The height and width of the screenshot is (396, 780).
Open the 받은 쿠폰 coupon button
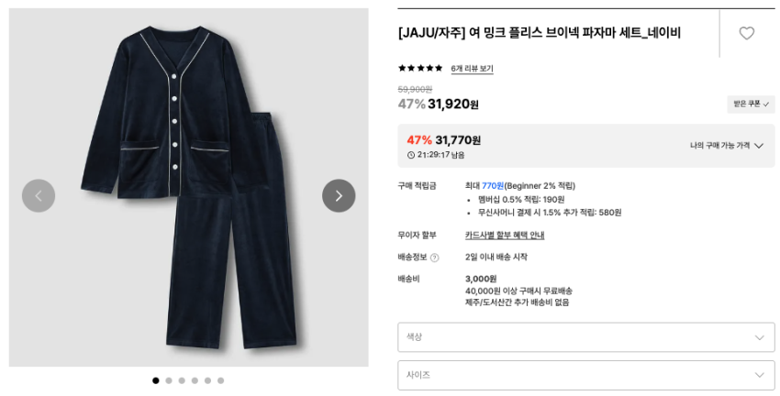tap(751, 104)
